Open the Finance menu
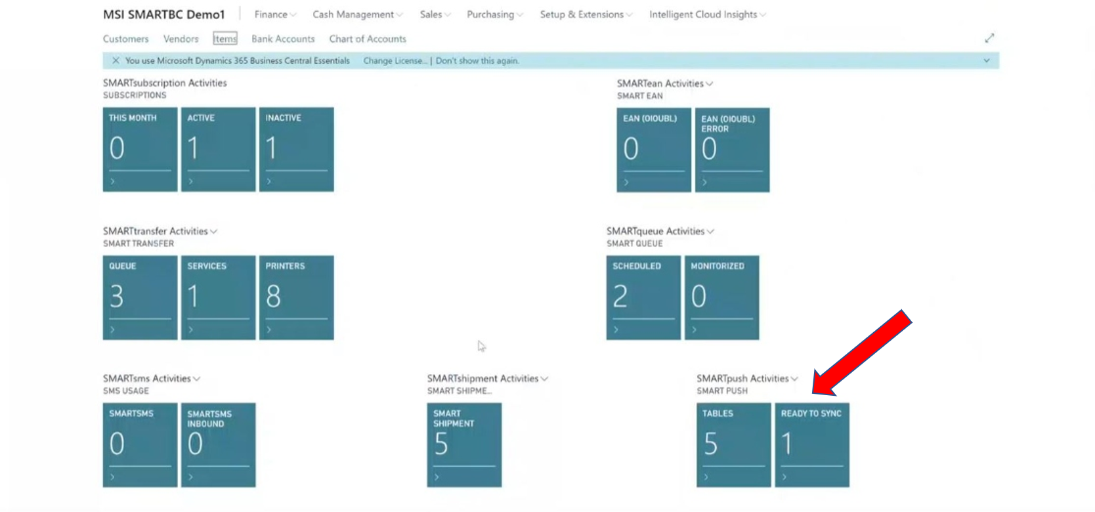Image resolution: width=1095 pixels, height=512 pixels. click(x=275, y=14)
